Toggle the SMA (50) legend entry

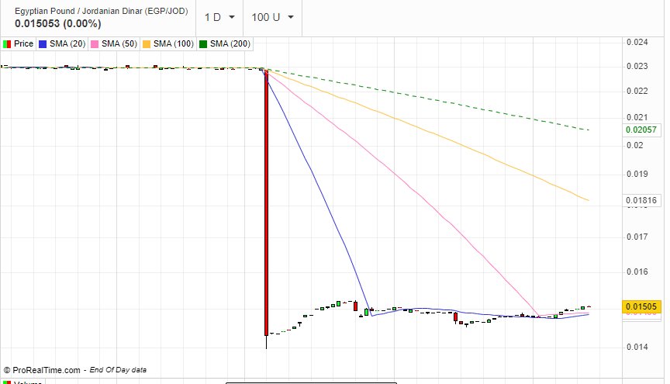coord(114,43)
